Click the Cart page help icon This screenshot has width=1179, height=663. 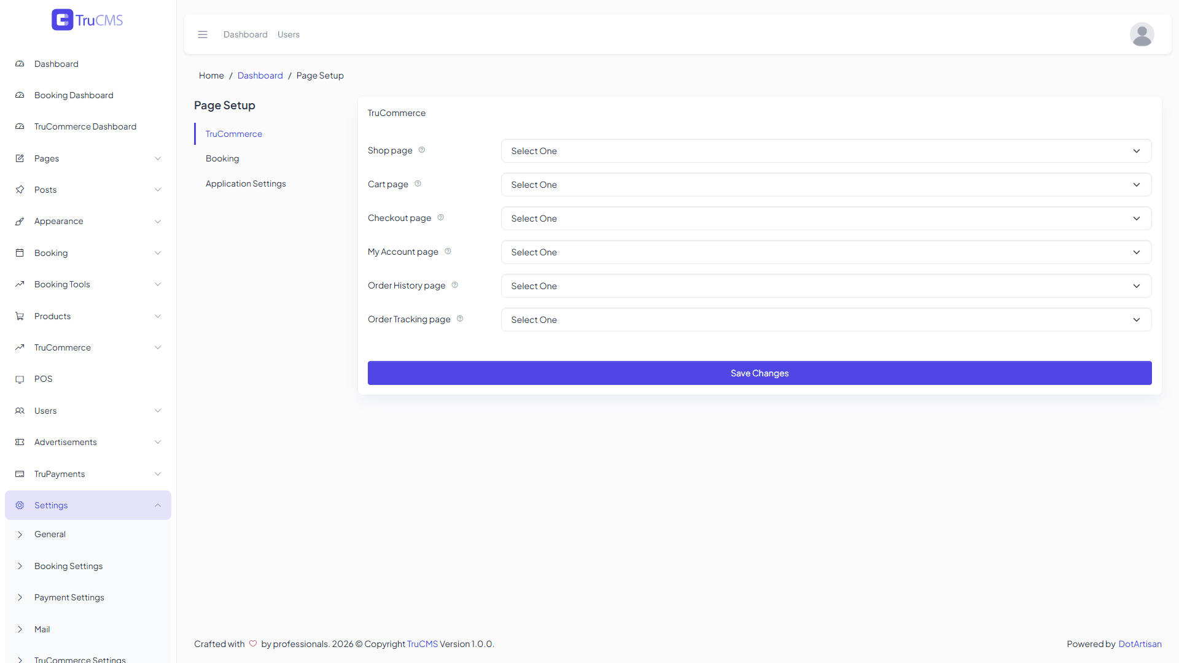(x=418, y=184)
